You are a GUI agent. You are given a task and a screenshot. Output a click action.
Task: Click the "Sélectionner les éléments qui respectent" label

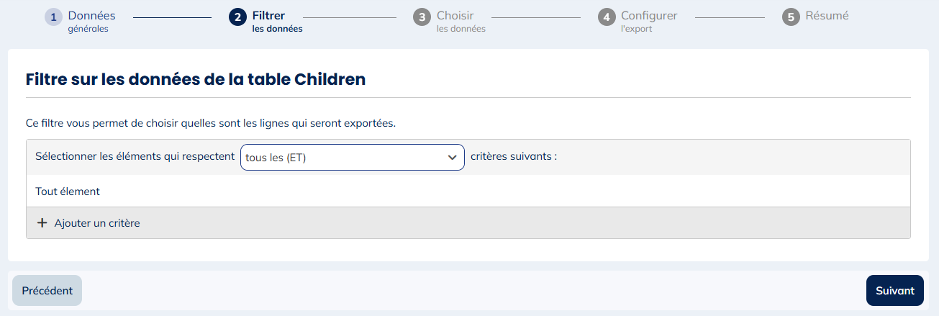pyautogui.click(x=135, y=156)
